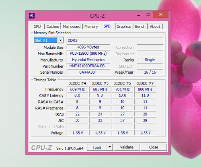Click the JEDEC #4 voltage 1.35 V cell
Screen dimensions: 201x167
point(78,133)
